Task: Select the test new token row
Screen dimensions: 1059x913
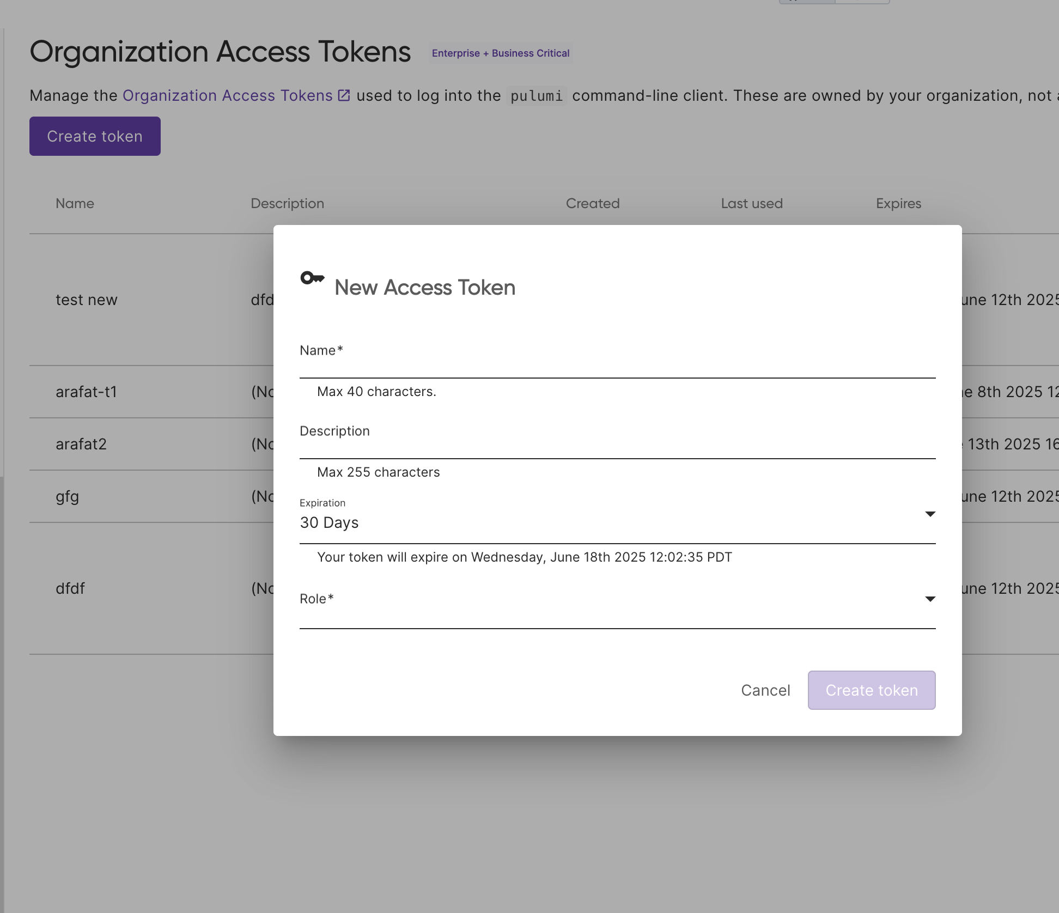Action: point(86,300)
